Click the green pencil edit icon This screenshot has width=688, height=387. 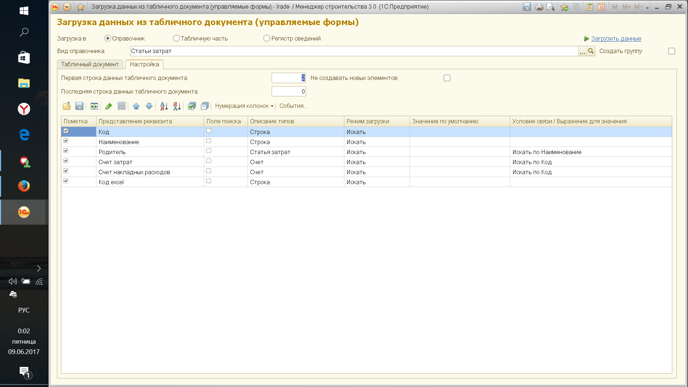point(109,106)
